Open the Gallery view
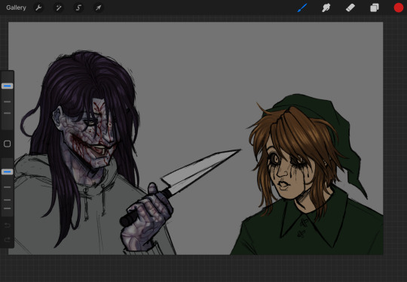Viewport: 407px width, 282px height. click(16, 8)
